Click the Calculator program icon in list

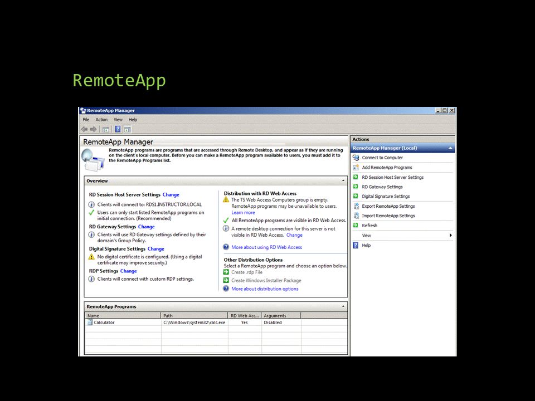point(90,322)
